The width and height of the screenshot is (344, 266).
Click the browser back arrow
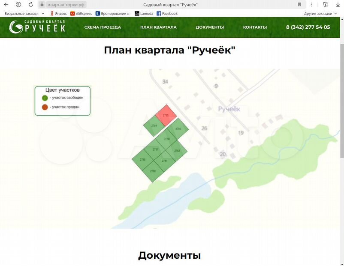pyautogui.click(x=6, y=4)
